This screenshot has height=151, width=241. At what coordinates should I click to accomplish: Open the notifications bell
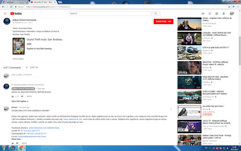224,14
